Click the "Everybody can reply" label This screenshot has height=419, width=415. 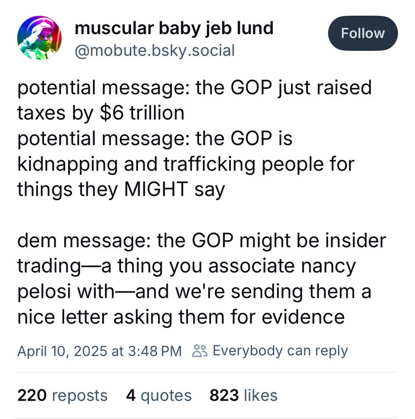coord(280,351)
